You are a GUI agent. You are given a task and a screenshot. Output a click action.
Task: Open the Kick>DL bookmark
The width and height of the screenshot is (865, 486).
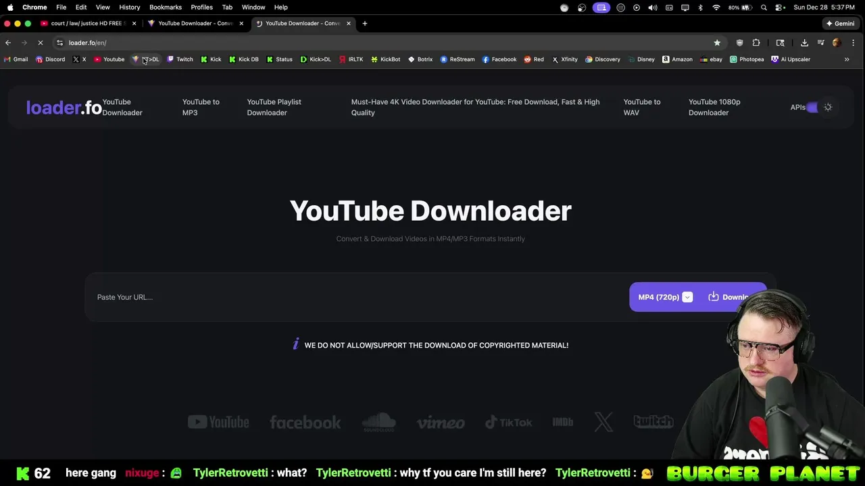coord(316,59)
